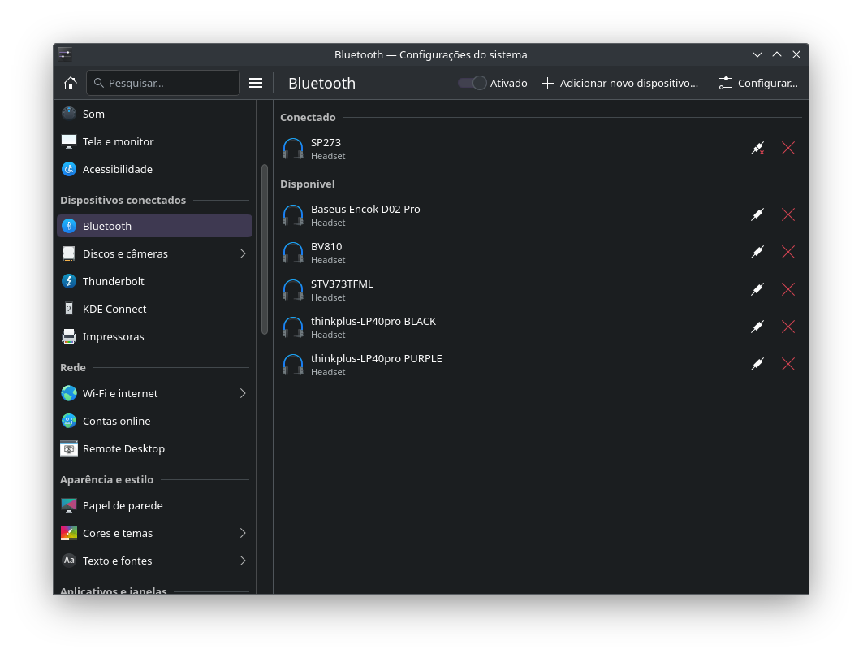Screen dimensions: 863x658
Task: Connect to the STV373TFML headset
Action: pos(758,290)
